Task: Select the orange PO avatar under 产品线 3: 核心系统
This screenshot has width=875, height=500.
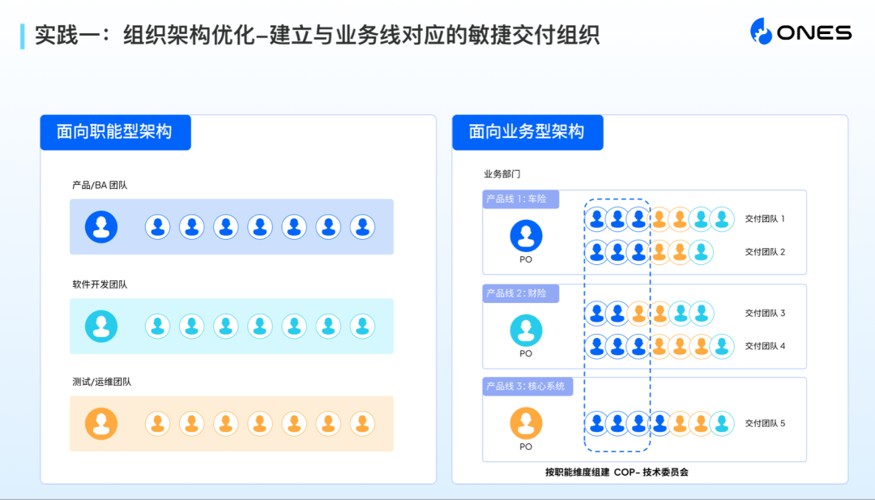Action: point(525,423)
